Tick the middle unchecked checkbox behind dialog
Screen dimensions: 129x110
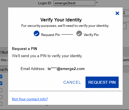coord(1,97)
